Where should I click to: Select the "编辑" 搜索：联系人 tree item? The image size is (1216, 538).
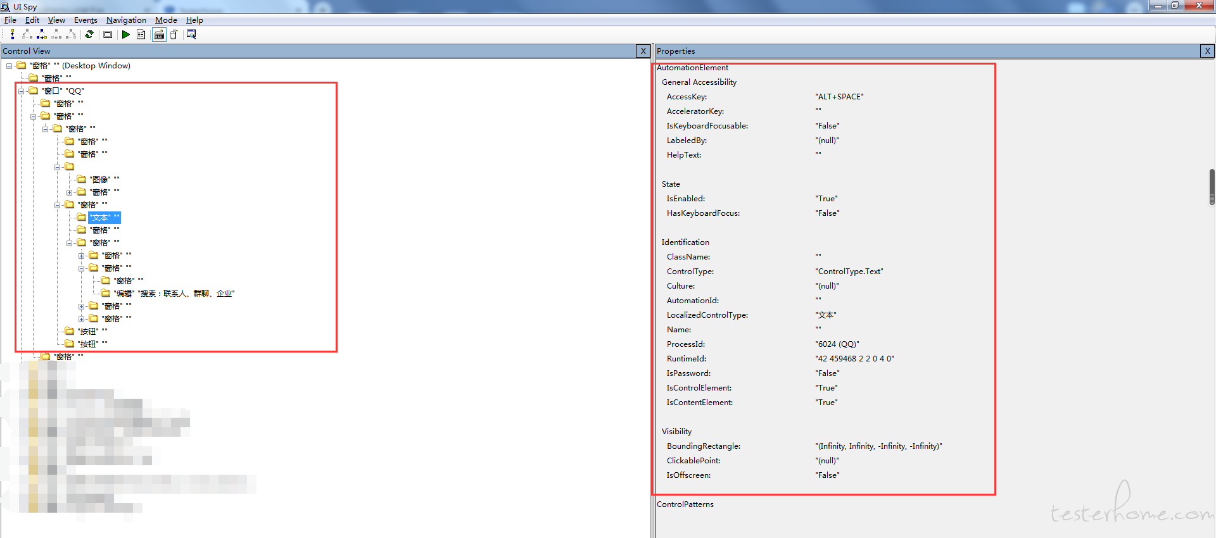click(x=174, y=294)
